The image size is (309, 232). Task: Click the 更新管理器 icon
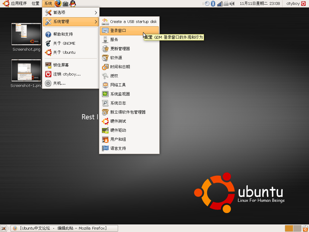pos(105,49)
